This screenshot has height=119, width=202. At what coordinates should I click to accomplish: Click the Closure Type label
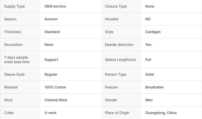click(x=116, y=6)
